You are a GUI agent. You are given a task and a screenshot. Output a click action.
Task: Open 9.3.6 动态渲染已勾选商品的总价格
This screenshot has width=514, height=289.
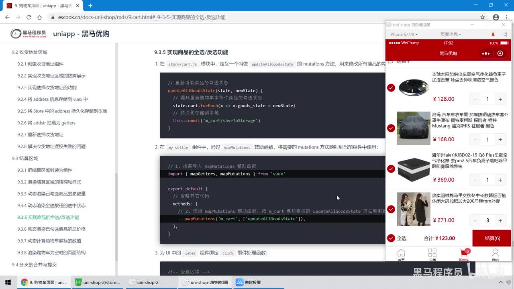(51, 229)
